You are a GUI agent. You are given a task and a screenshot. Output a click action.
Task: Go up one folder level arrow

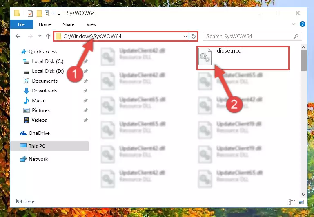click(x=48, y=36)
